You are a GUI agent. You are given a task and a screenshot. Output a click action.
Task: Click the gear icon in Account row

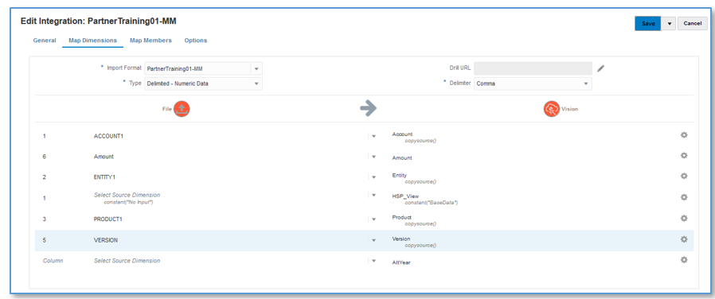683,135
